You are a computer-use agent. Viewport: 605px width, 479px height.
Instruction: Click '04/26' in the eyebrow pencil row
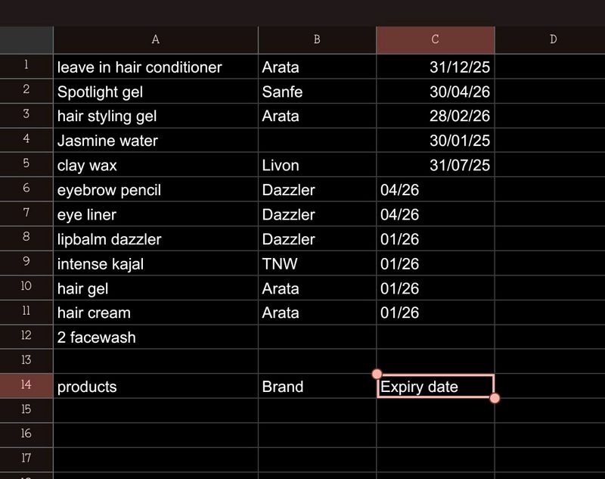point(436,190)
